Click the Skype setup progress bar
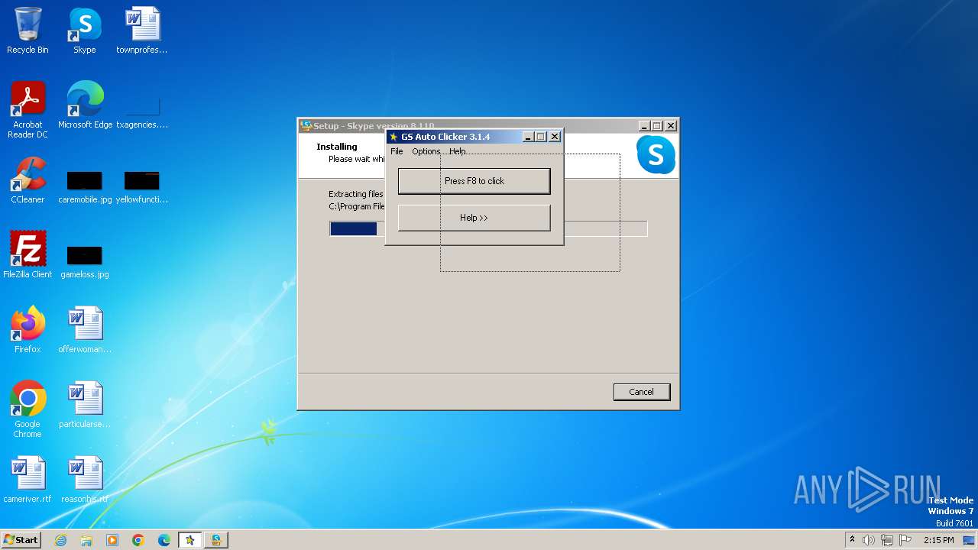The height and width of the screenshot is (550, 978). pos(488,228)
